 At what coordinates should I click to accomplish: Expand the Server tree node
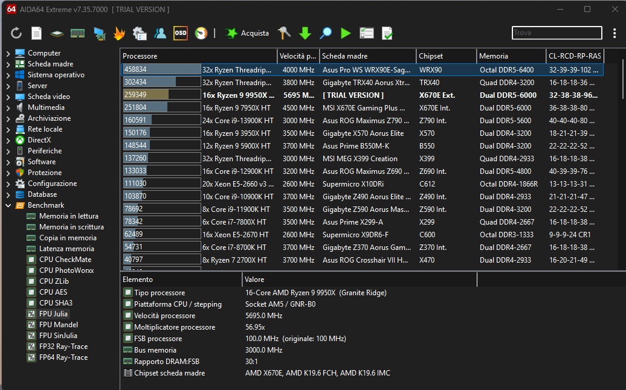[x=8, y=86]
